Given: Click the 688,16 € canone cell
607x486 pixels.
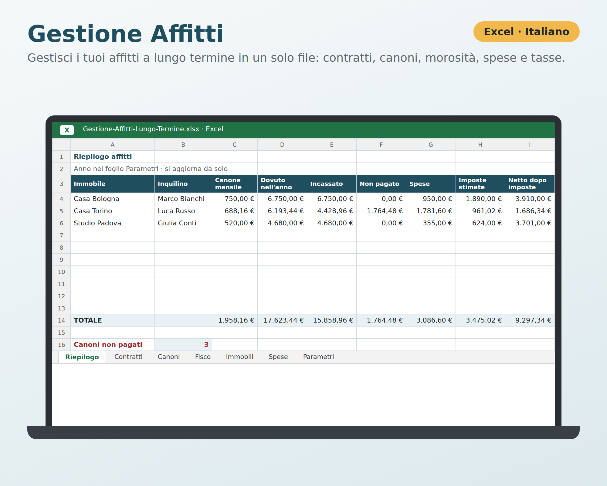Looking at the screenshot, I should 235,211.
